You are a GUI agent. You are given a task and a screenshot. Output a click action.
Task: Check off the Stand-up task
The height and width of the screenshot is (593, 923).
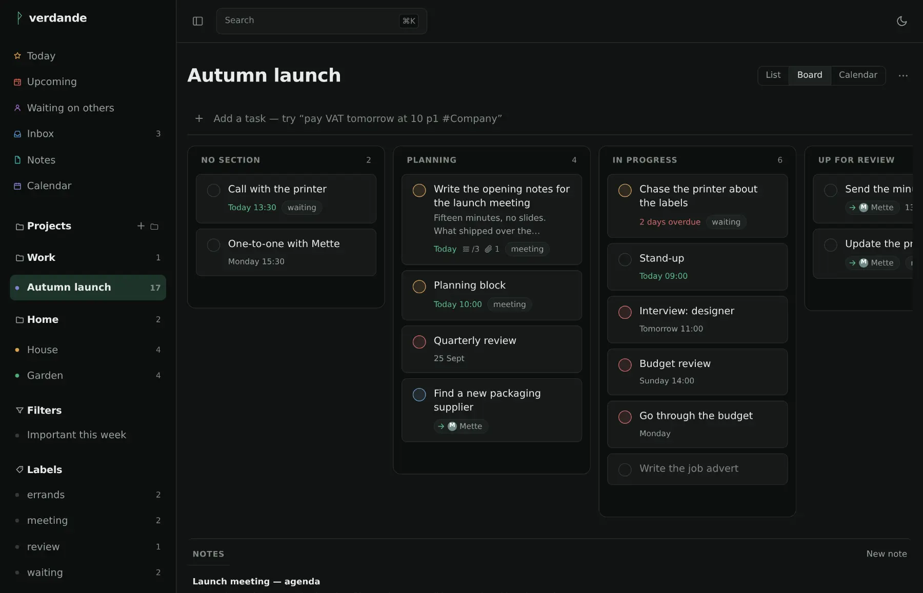pos(625,259)
